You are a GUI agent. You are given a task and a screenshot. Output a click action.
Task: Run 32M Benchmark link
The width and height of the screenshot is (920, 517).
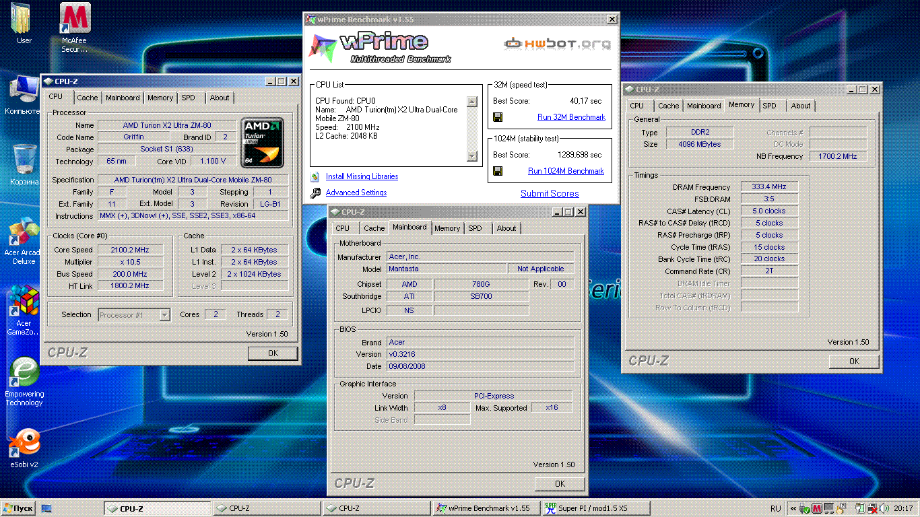click(571, 117)
